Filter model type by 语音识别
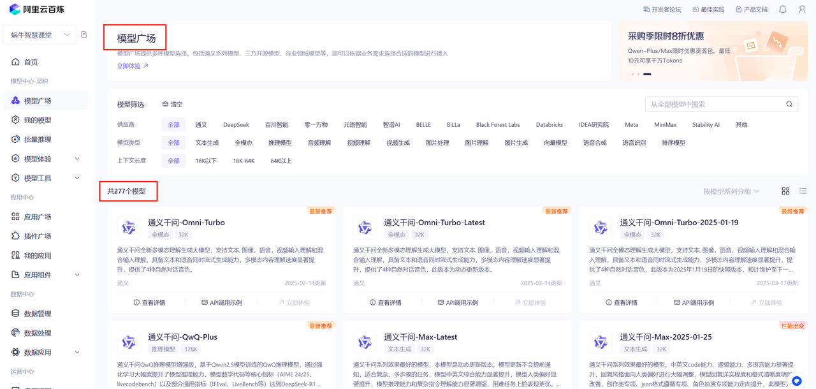This screenshot has width=816, height=389. click(x=634, y=143)
